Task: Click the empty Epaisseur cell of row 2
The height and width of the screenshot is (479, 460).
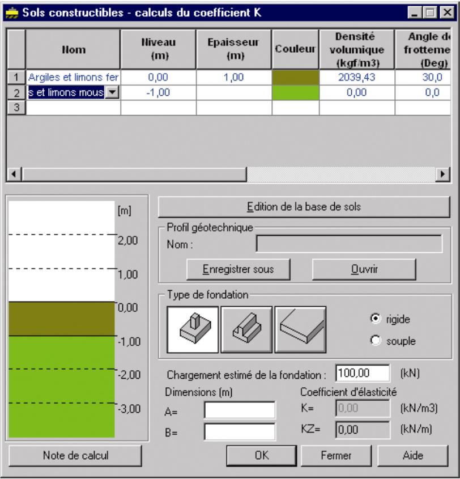Action: (x=234, y=92)
